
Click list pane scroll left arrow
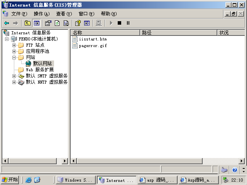pyautogui.click(x=73, y=161)
